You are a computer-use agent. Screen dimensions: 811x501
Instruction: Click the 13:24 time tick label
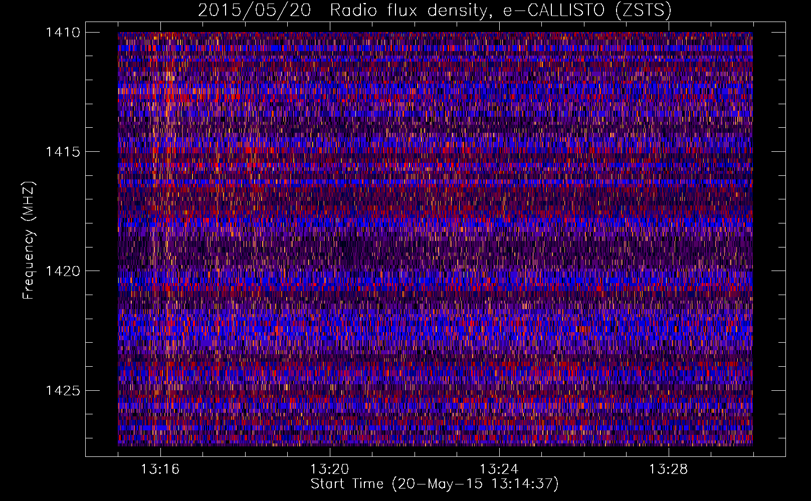(x=499, y=469)
